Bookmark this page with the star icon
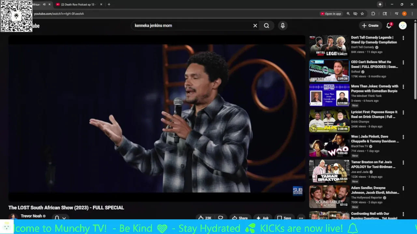Screen dimensions: 417x234 362,14
